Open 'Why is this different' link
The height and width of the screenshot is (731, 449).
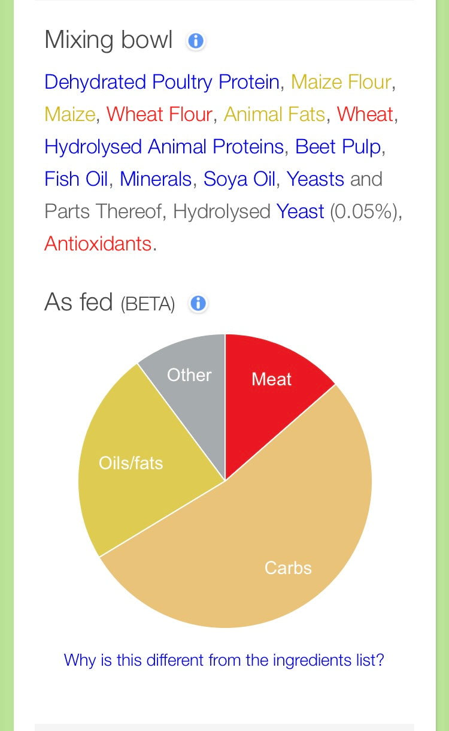pos(224,660)
